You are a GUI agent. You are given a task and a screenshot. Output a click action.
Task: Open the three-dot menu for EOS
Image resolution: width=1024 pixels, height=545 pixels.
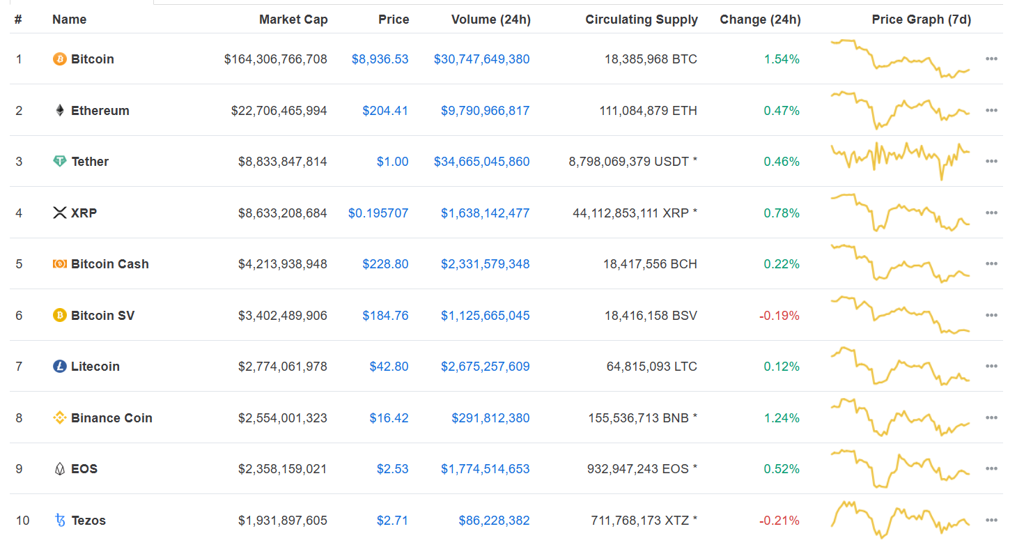click(x=992, y=469)
